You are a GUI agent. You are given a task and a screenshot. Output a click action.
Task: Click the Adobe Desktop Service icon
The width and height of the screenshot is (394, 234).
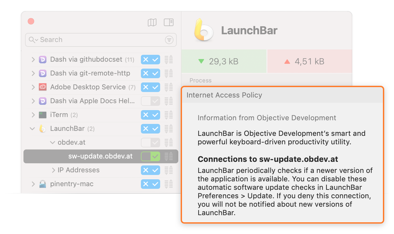coord(43,87)
